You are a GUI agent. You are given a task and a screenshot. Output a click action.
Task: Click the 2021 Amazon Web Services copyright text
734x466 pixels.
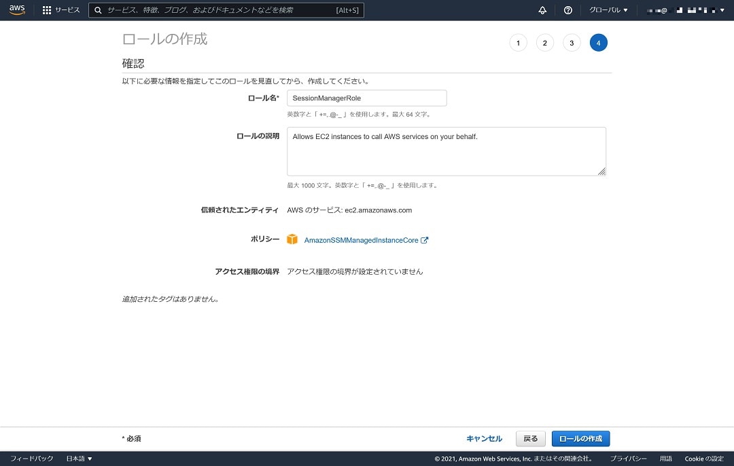tap(514, 459)
